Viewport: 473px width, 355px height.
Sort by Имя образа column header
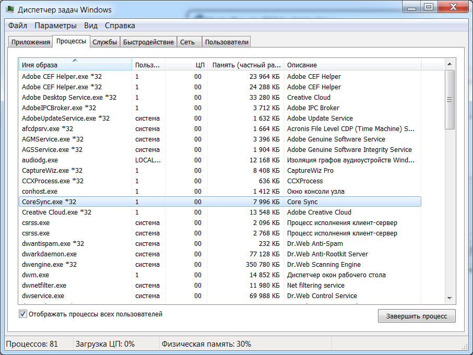pos(75,65)
